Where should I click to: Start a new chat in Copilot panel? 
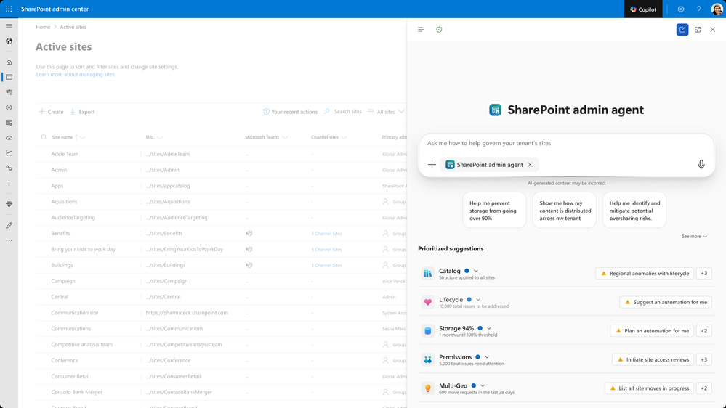(x=682, y=30)
